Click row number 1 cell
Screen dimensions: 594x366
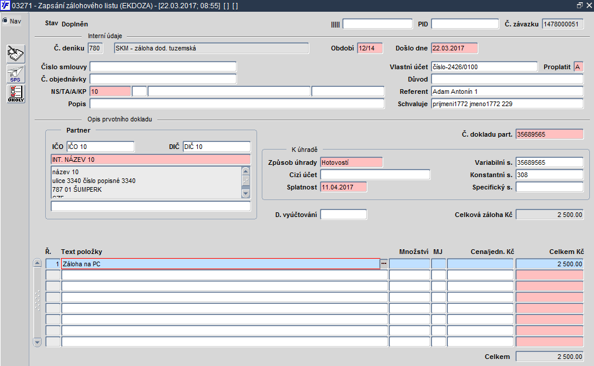point(53,264)
